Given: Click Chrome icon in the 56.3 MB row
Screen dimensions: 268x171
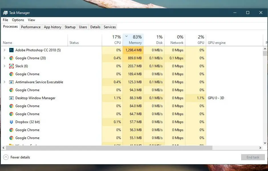Looking at the screenshot, I should [x=11, y=130].
